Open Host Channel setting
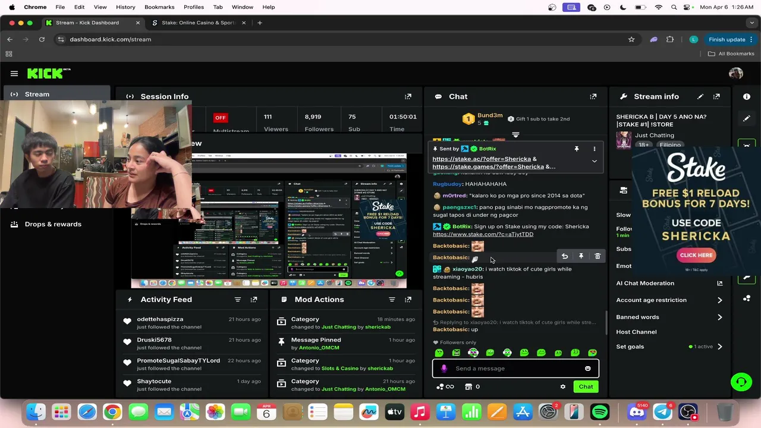 coord(636,332)
